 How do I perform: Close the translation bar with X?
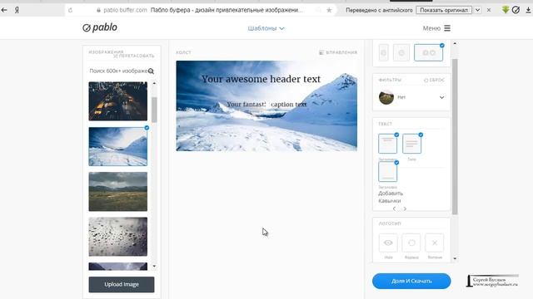coord(489,10)
